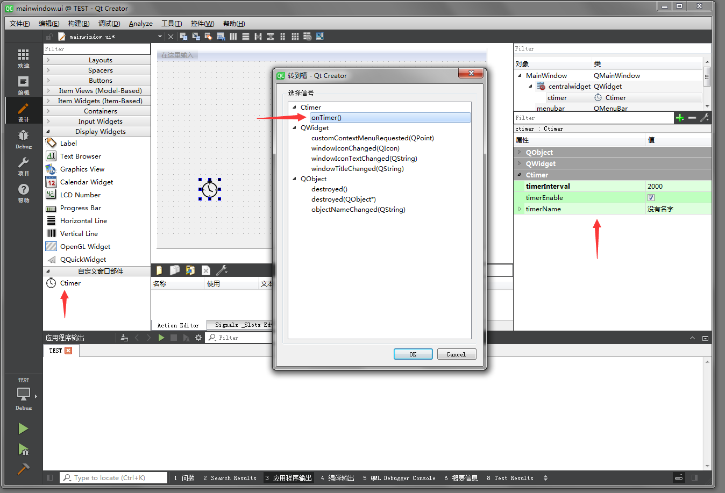This screenshot has width=725, height=493.
Task: Apply form layout from toolbar
Action: coord(282,37)
